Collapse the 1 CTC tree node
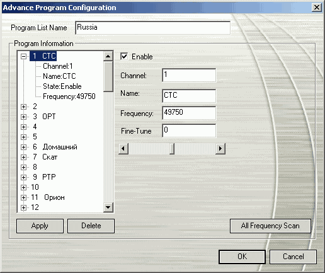Screen dimensions: 325x273 (23, 56)
